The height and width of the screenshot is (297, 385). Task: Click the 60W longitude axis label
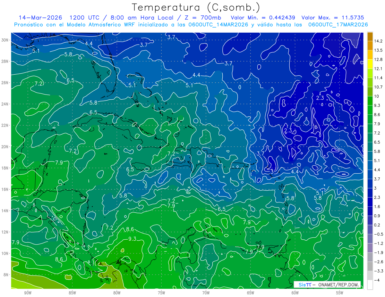tap(295, 293)
